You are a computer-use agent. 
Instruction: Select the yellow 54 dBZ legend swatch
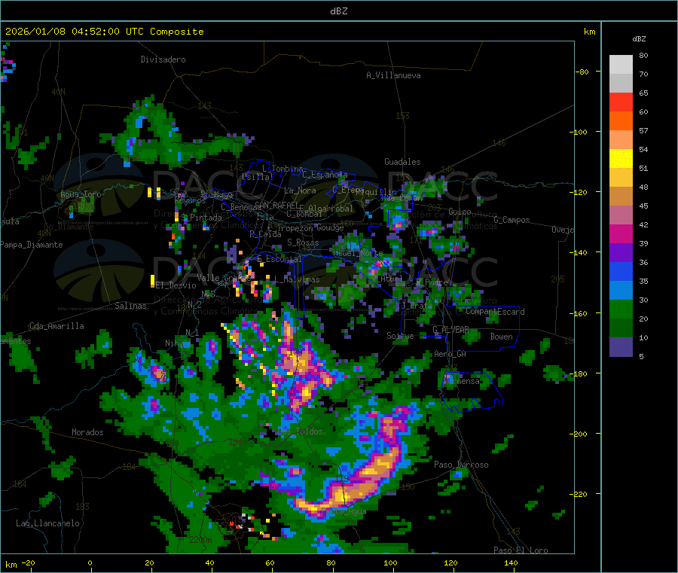(621, 159)
